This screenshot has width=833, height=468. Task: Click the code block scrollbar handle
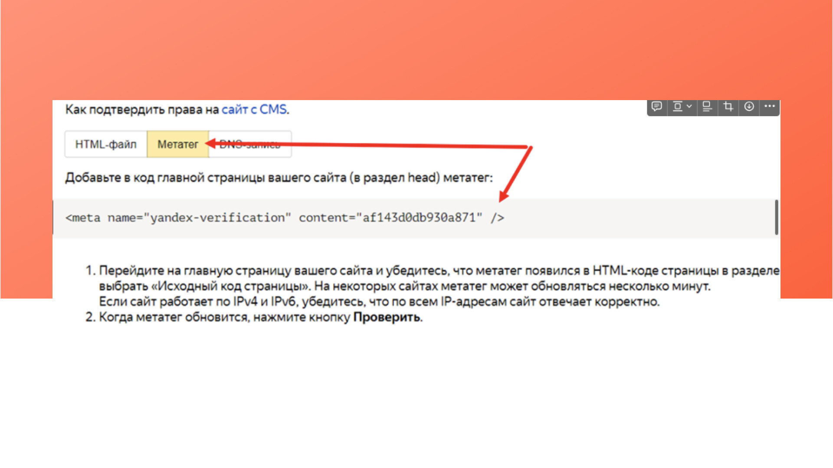776,218
